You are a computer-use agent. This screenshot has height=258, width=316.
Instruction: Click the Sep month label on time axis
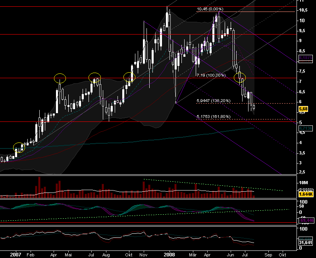[268, 255]
